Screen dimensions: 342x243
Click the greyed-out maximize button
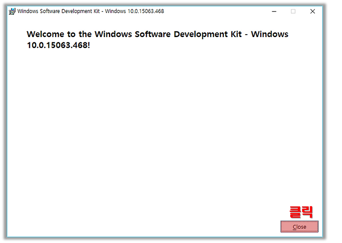pos(293,11)
